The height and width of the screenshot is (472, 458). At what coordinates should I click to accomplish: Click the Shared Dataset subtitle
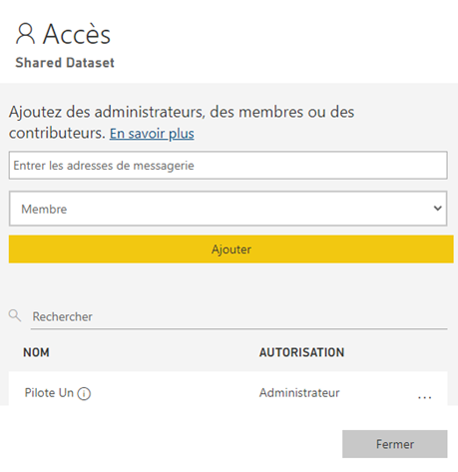point(65,63)
